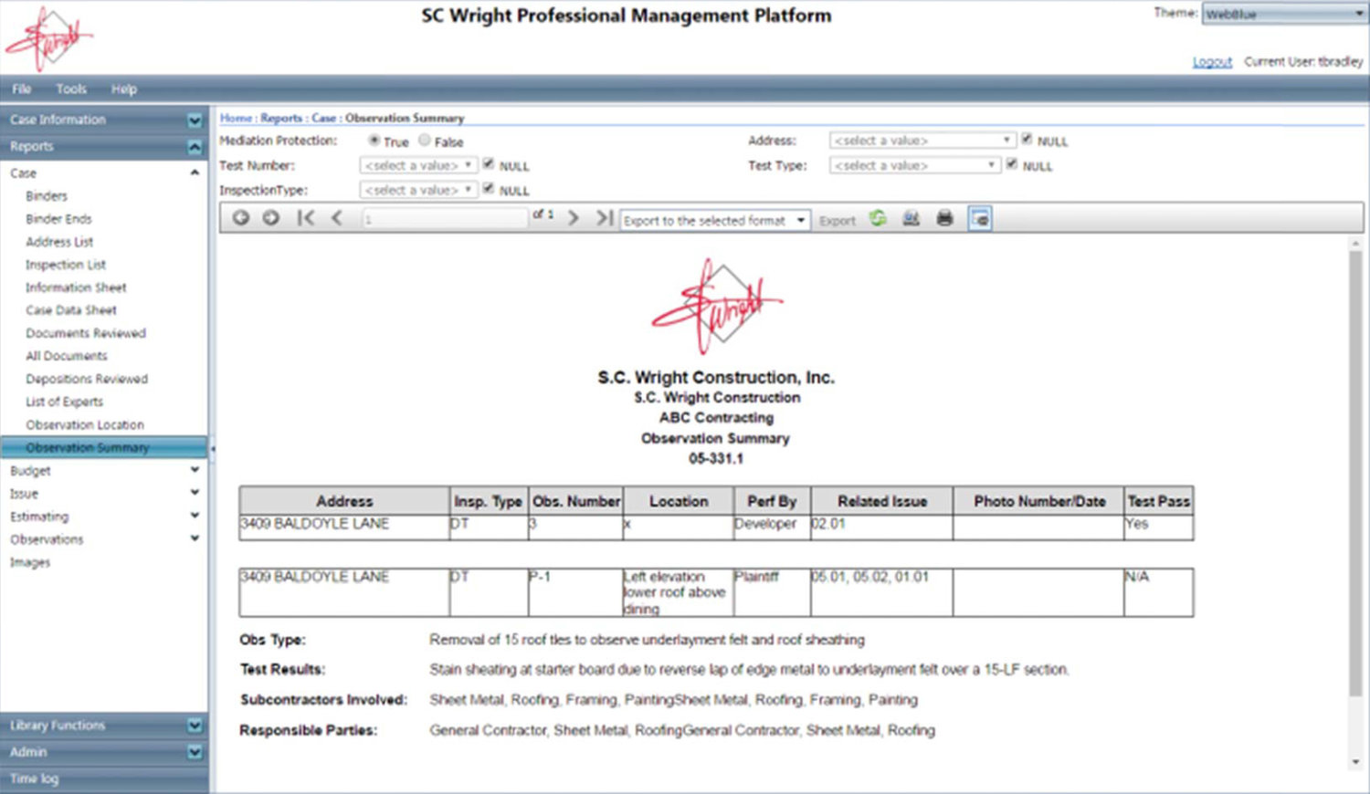Click the sidebar collapse splitter handle
This screenshot has width=1370, height=794.
pos(212,449)
